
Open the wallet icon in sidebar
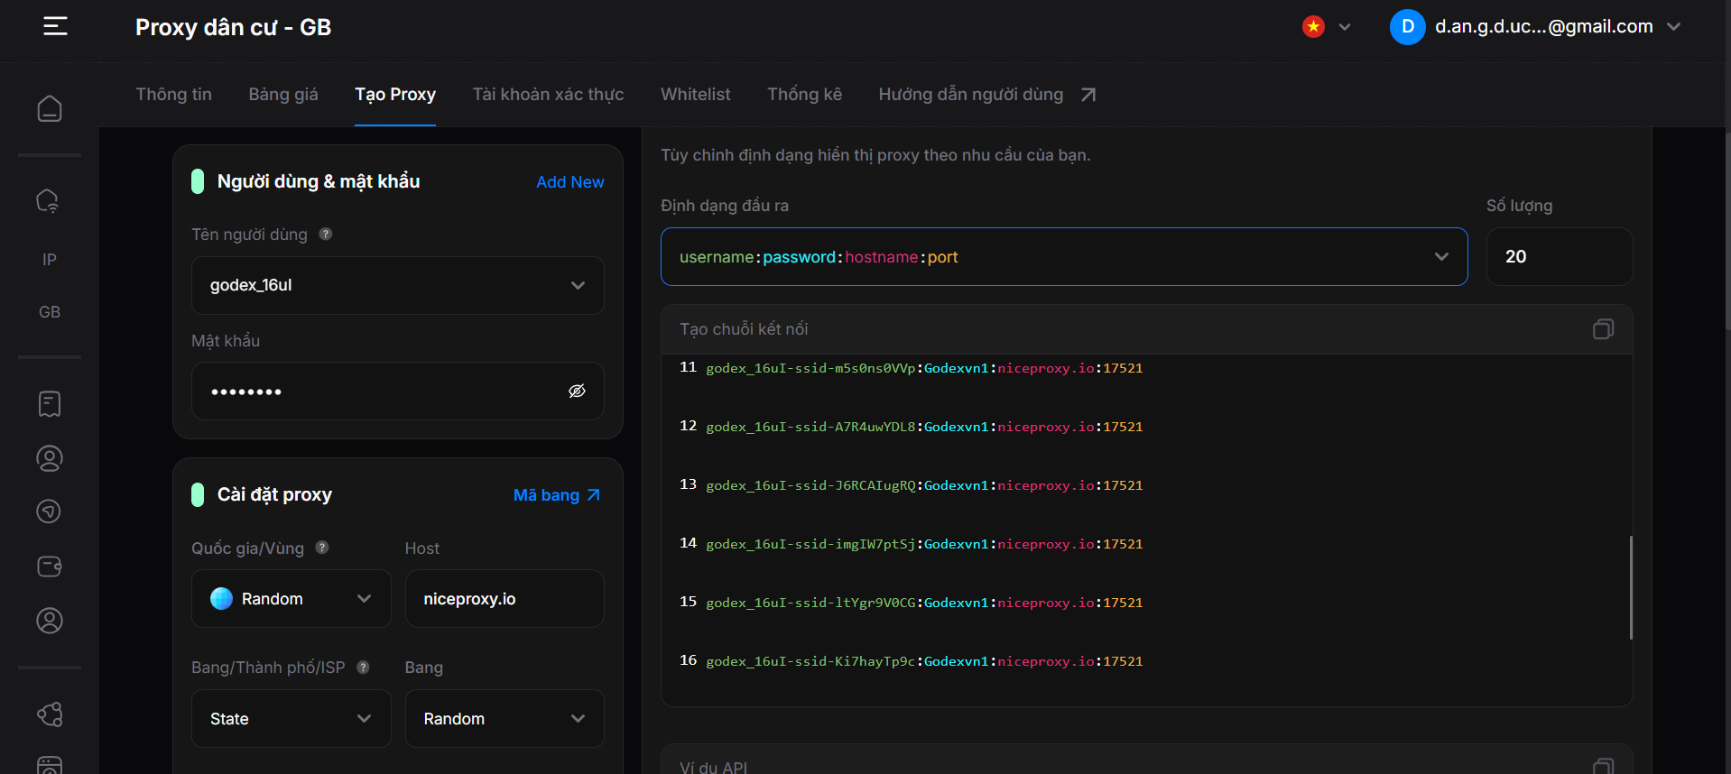[50, 567]
